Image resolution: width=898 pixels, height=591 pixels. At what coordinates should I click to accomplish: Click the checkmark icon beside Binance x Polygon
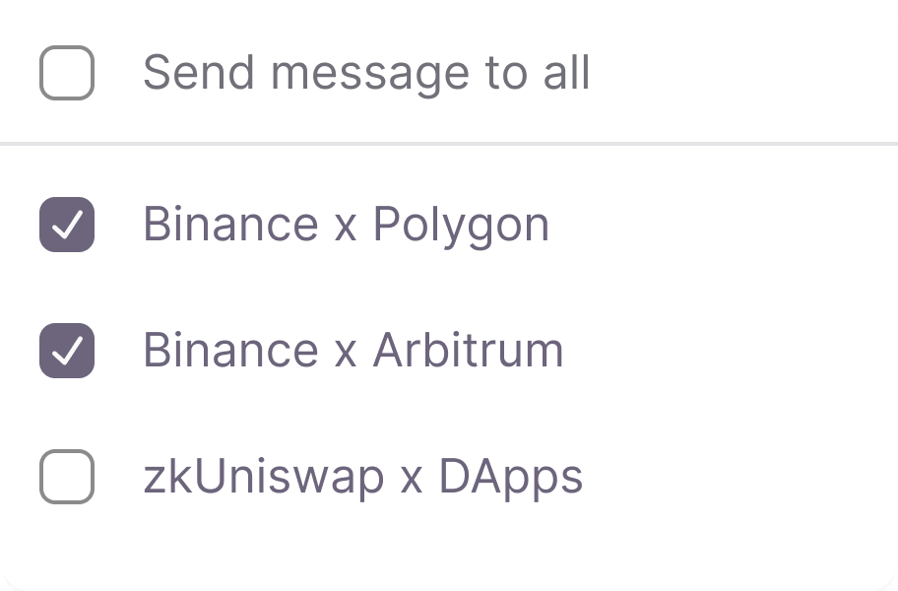click(66, 224)
